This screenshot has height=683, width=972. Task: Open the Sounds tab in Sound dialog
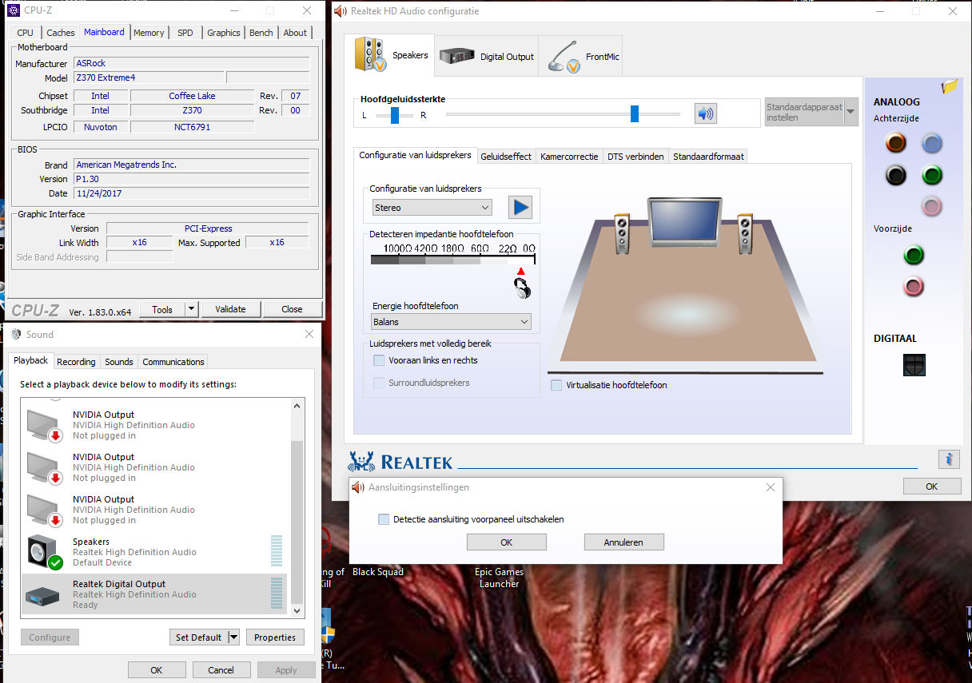(x=119, y=362)
